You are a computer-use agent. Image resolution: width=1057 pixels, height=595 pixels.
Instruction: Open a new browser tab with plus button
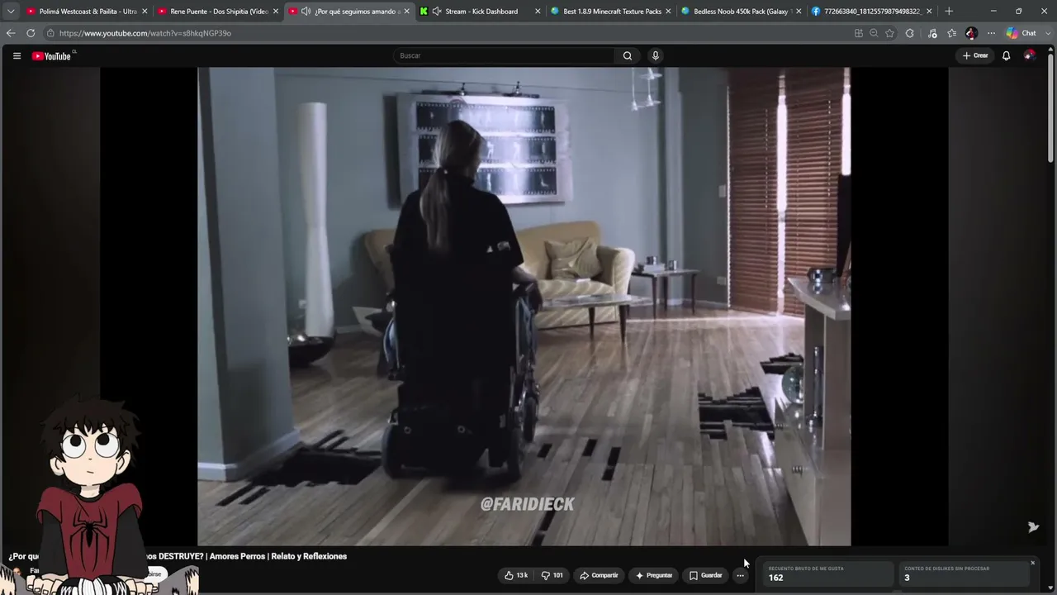(949, 12)
